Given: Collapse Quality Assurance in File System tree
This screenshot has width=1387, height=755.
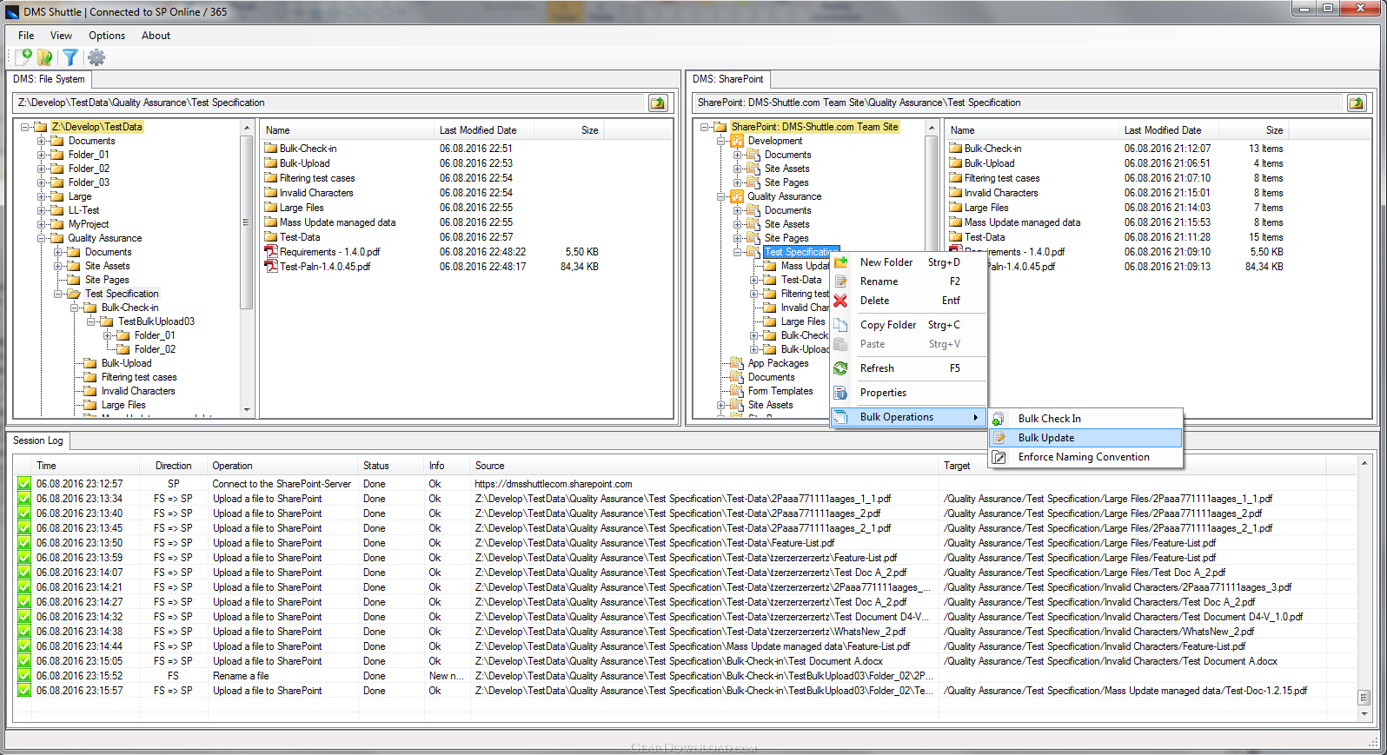Looking at the screenshot, I should (x=41, y=238).
